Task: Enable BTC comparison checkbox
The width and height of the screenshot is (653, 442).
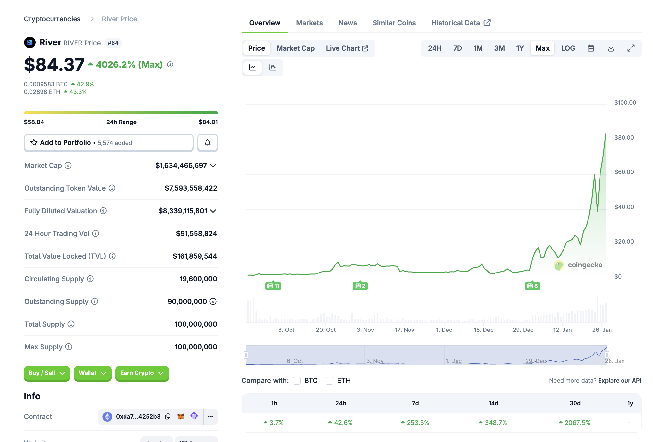Action: pyautogui.click(x=297, y=381)
